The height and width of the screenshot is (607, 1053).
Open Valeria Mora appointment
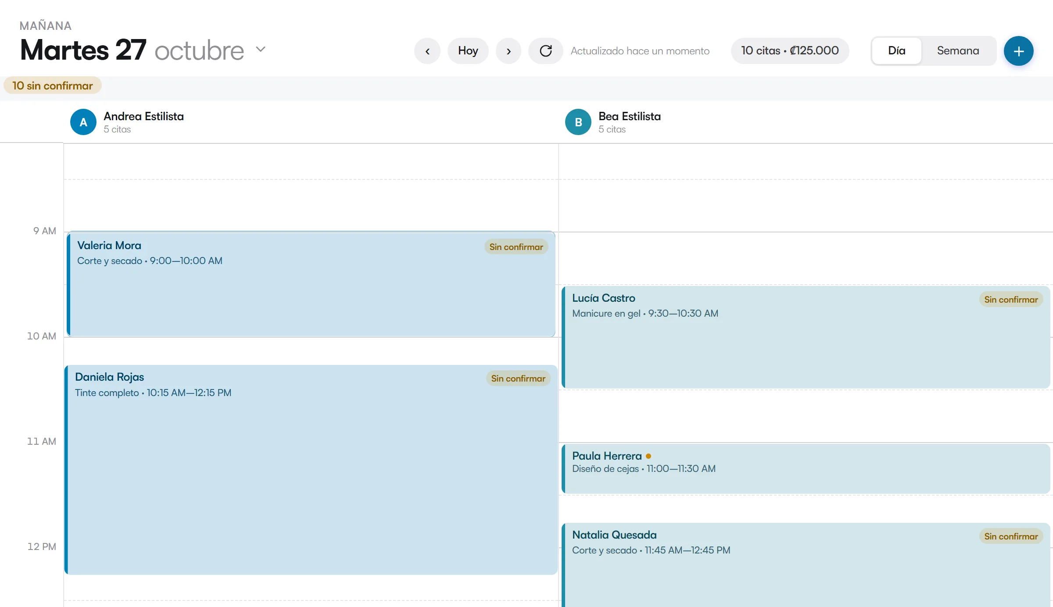click(x=311, y=284)
